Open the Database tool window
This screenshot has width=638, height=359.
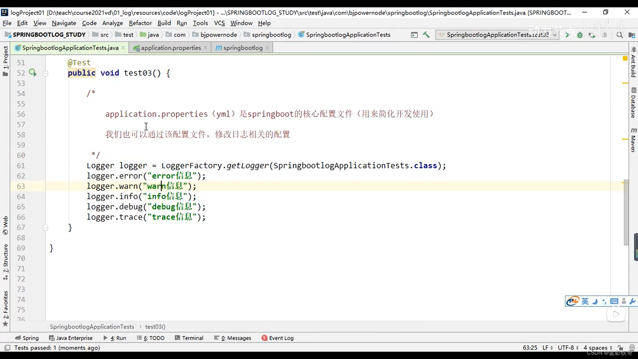coord(633,103)
